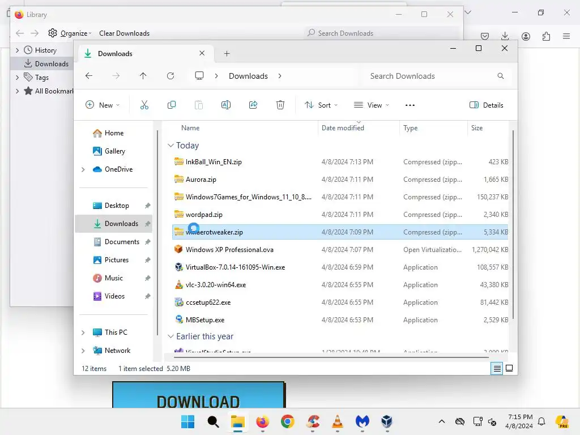The image size is (580, 435).
Task: Expand This PC in navigation pane
Action: tap(83, 332)
